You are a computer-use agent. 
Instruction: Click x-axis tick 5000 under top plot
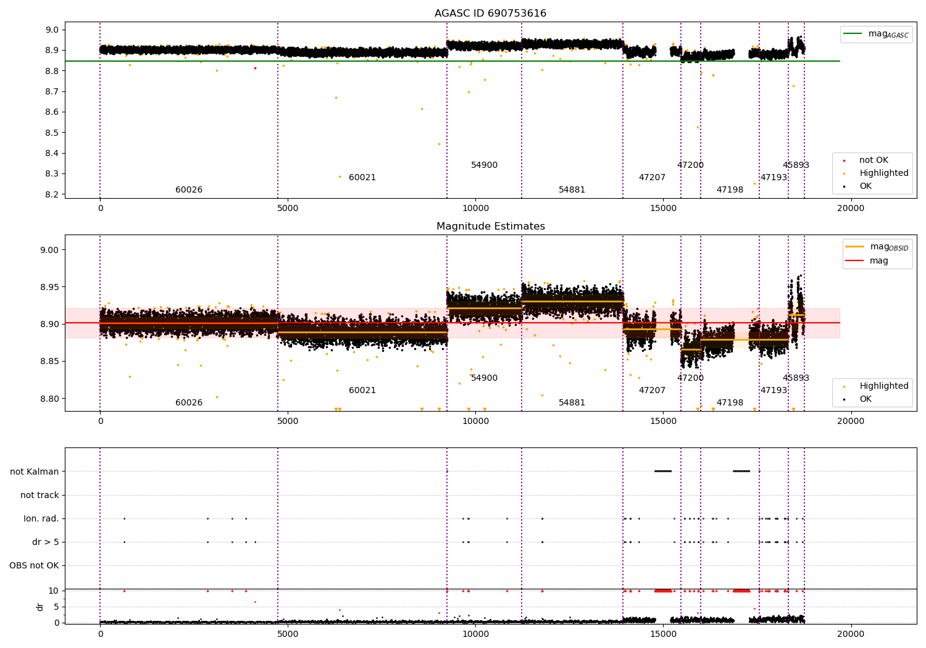[288, 209]
